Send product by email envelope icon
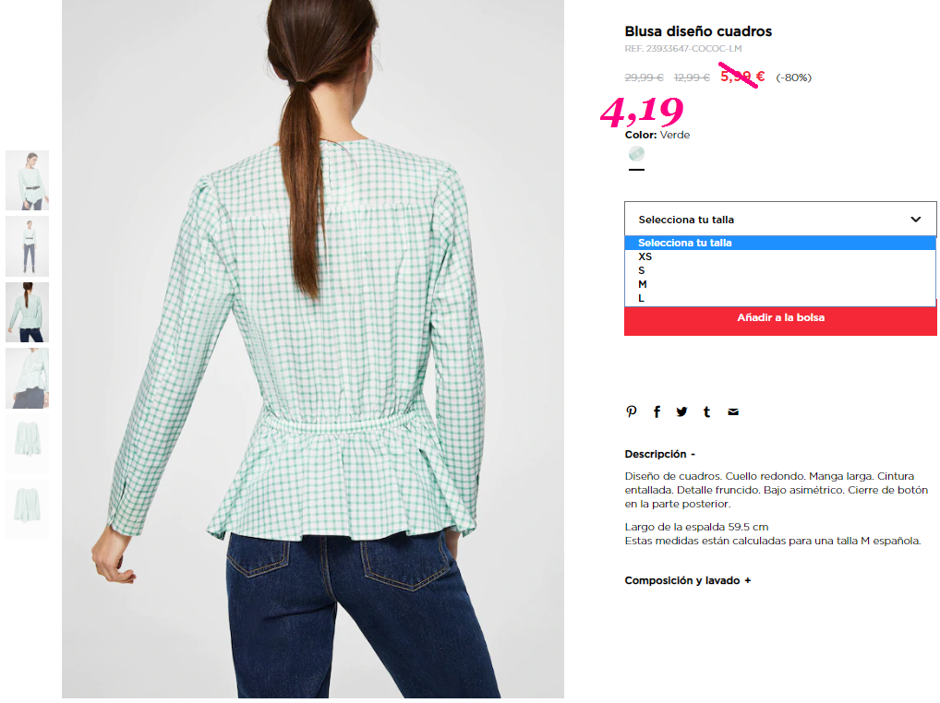Screen dimensions: 940x703 point(733,411)
